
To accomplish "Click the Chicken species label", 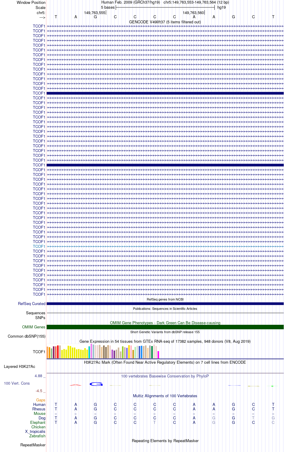I will coord(39,427).
